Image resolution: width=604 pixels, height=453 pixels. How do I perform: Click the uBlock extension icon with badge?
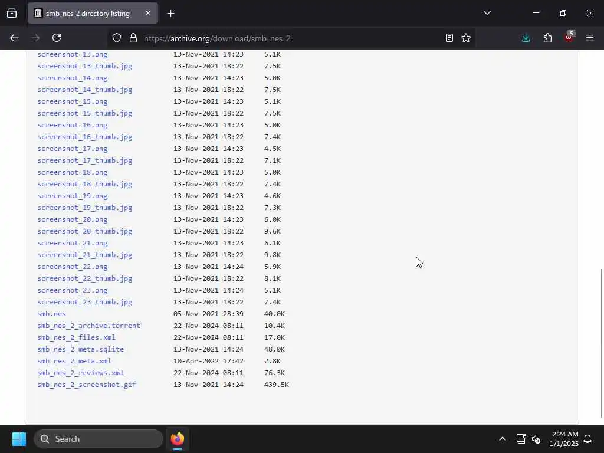pyautogui.click(x=569, y=37)
